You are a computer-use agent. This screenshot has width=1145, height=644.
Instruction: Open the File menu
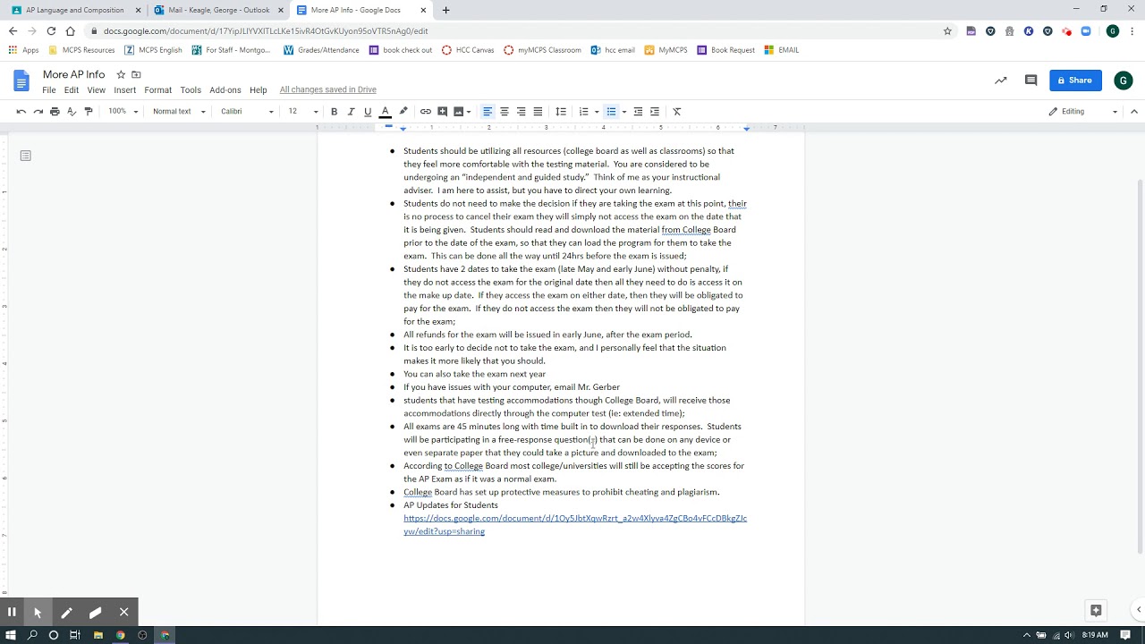(49, 90)
